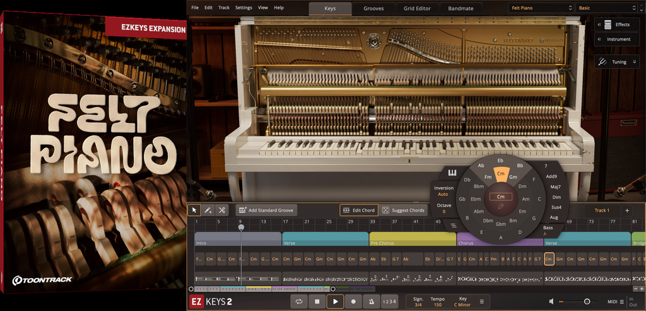Toggle loop playback
Screen dimensions: 646x311
(299, 302)
